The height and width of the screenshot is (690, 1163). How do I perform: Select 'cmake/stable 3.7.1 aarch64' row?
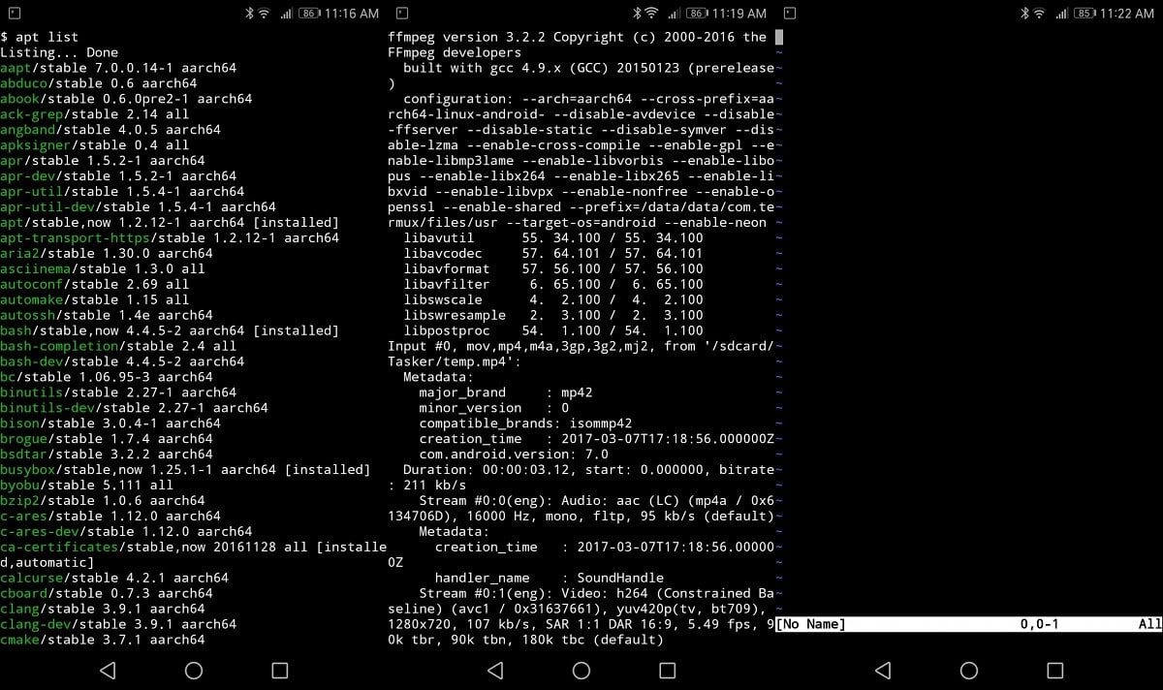click(103, 640)
